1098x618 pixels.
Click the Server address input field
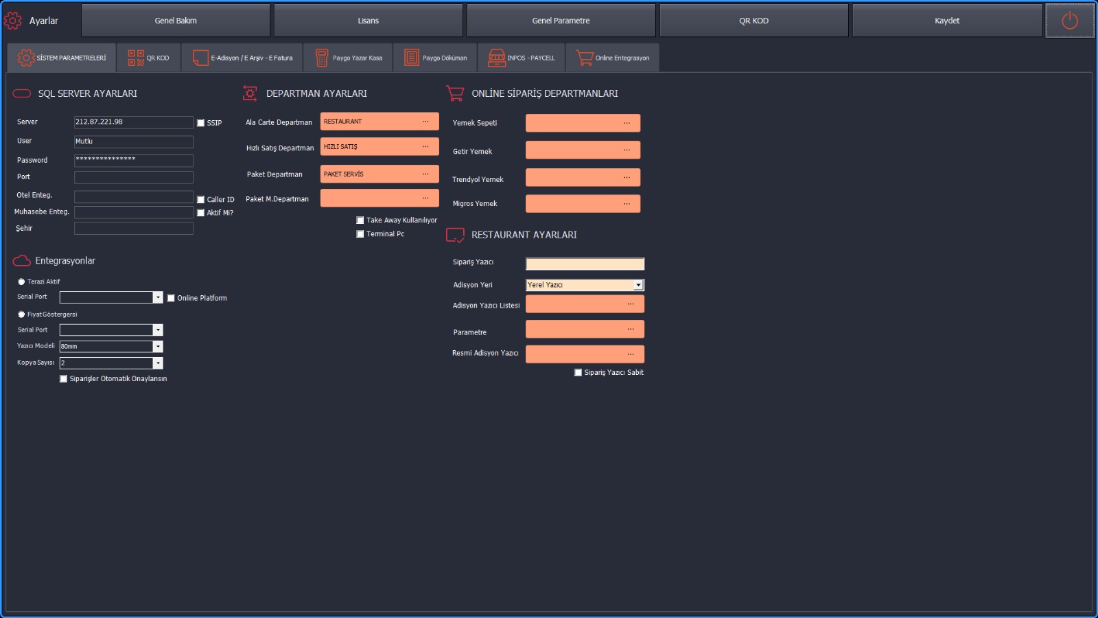[133, 122]
